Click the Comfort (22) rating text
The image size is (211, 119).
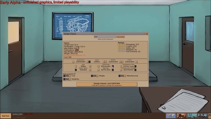click(x=131, y=46)
